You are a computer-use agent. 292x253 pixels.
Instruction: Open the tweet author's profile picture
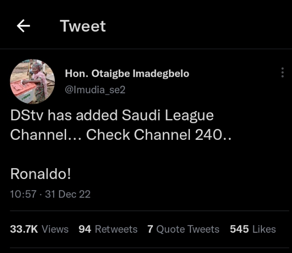click(32, 81)
